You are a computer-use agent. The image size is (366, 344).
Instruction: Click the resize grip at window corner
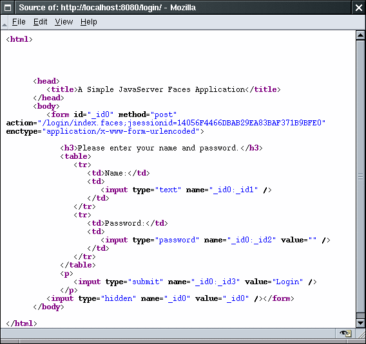click(x=360, y=334)
